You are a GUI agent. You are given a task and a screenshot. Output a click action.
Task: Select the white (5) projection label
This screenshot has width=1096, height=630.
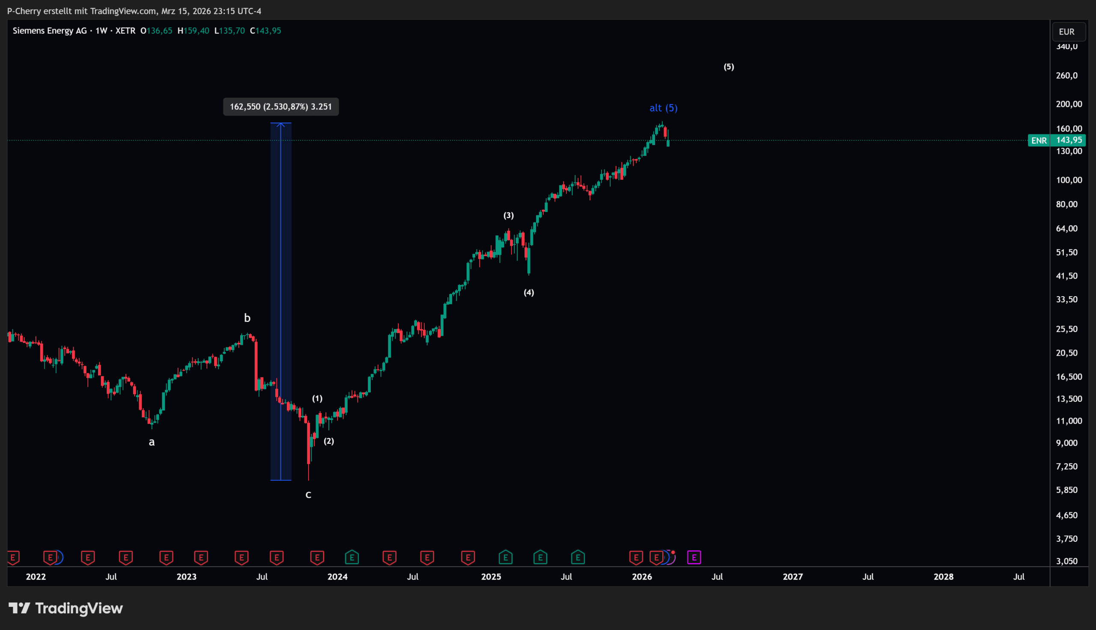coord(729,67)
